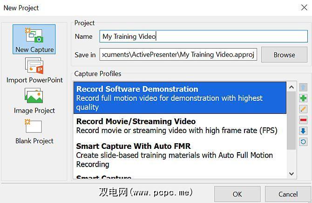The height and width of the screenshot is (203, 312).
Task: Select Record Software Demonstration profile
Action: pyautogui.click(x=180, y=98)
